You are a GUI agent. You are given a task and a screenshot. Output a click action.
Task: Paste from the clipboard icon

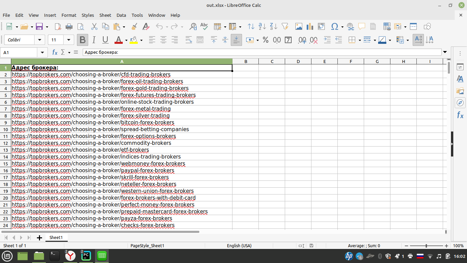(x=117, y=26)
